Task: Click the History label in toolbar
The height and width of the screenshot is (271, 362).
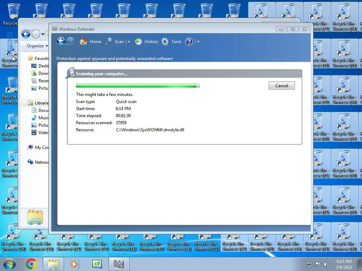Action: point(151,42)
